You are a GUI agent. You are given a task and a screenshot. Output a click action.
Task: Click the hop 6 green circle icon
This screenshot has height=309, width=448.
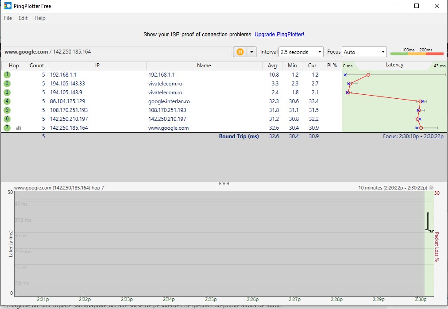7,119
